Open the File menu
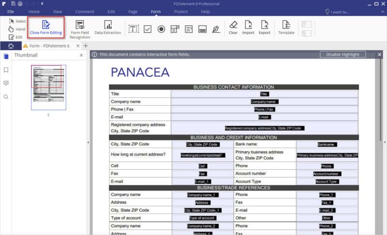 point(11,12)
